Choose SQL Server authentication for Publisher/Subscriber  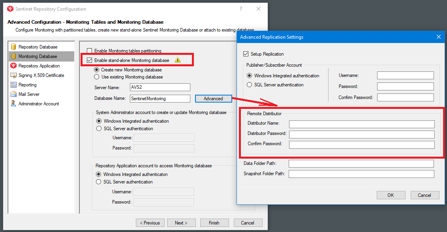pyautogui.click(x=249, y=85)
